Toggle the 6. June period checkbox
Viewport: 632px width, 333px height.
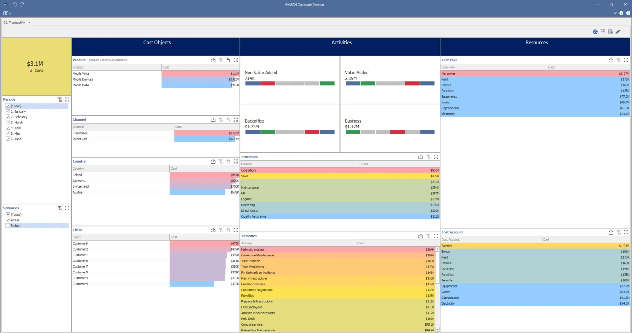8,139
